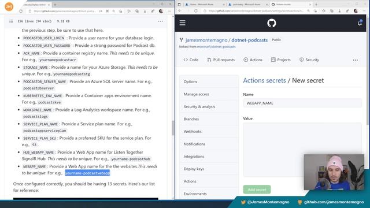Click the secret Value text area

[x=302, y=150]
